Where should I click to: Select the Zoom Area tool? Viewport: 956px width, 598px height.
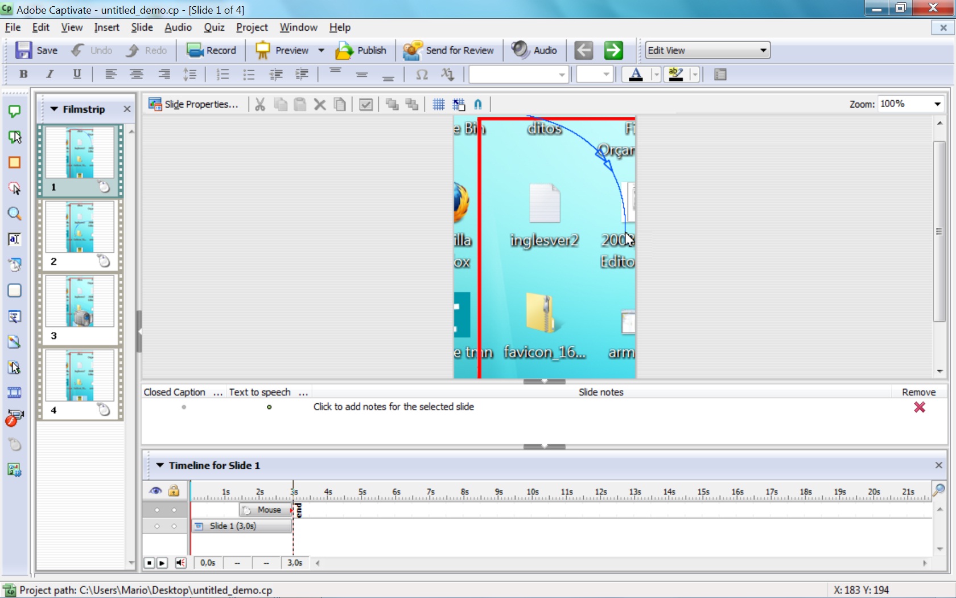14,214
